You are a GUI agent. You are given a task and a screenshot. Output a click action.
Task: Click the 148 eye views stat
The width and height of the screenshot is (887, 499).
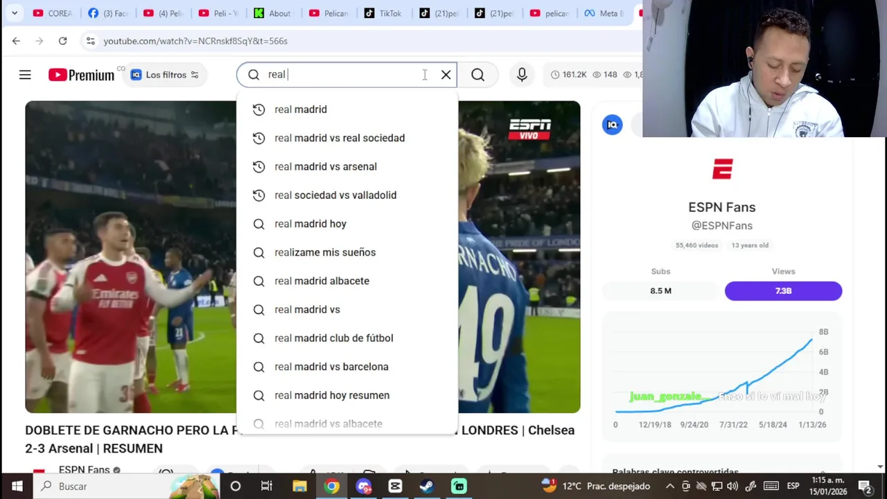tap(604, 75)
